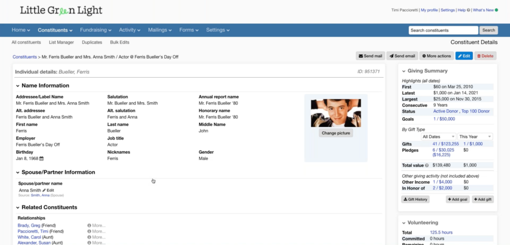This screenshot has height=245, width=510.
Task: Collapse the Giving Summary panel
Action: click(x=403, y=71)
